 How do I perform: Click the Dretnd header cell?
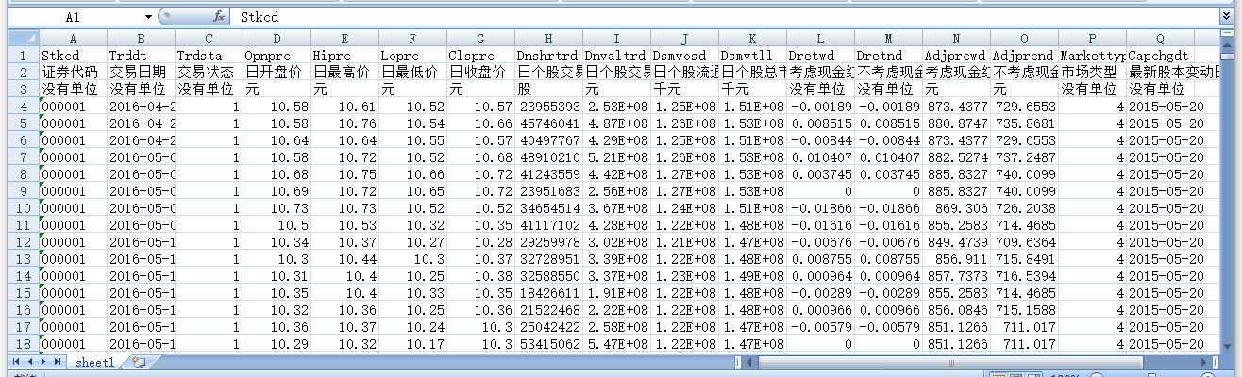[888, 55]
